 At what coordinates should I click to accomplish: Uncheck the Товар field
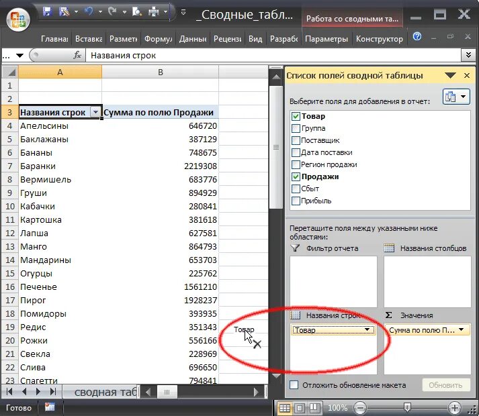coord(296,116)
